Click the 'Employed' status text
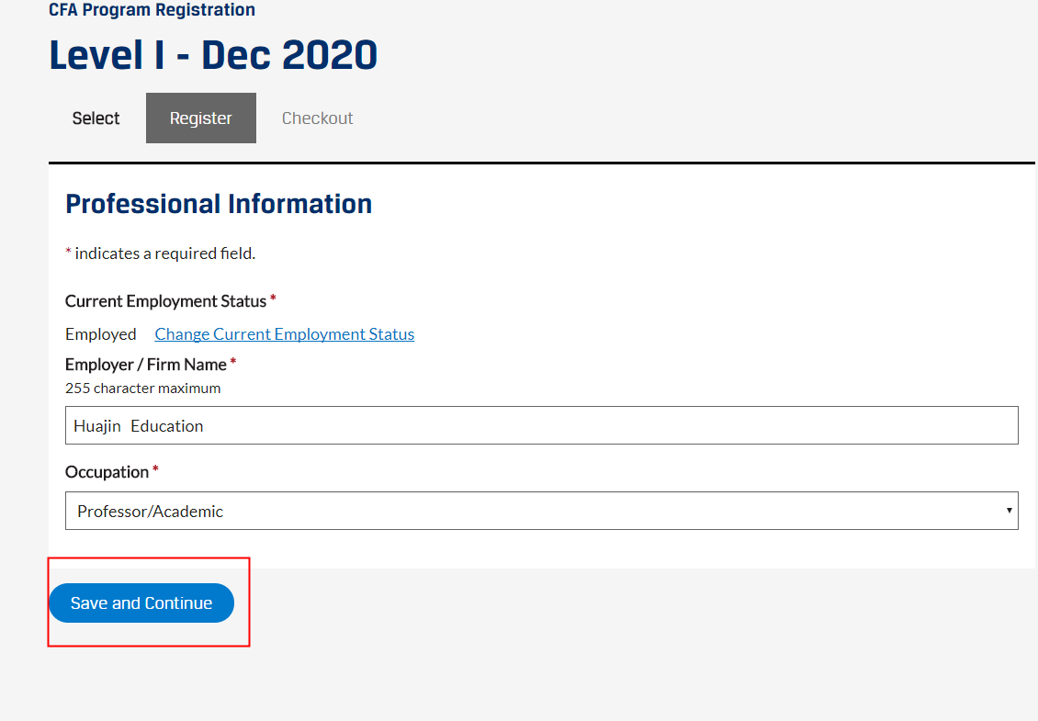 click(101, 334)
